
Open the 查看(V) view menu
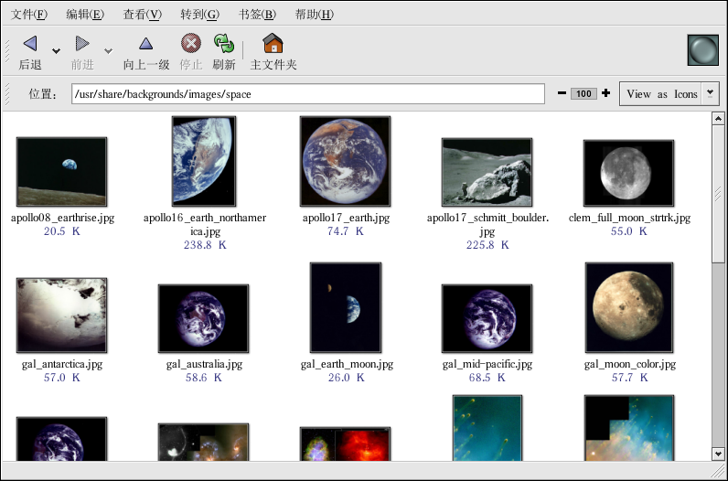pyautogui.click(x=142, y=15)
